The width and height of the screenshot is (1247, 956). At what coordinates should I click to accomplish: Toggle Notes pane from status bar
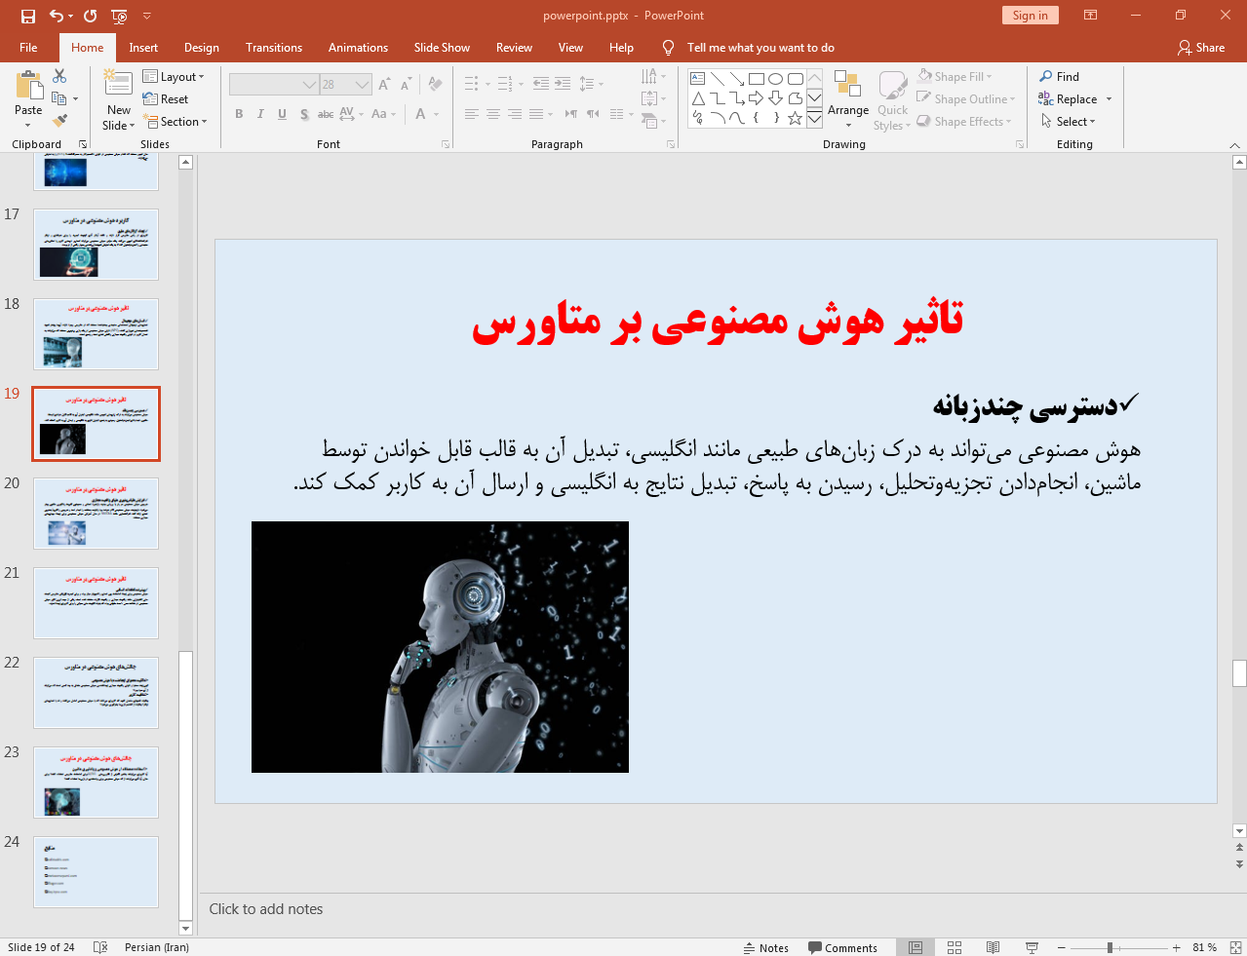(766, 947)
